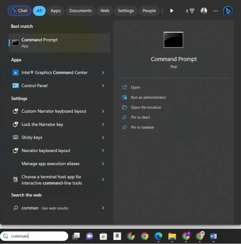Viewport: 241px width, 244px height.
Task: Open Lock the Narrator key setting
Action: 59,124
